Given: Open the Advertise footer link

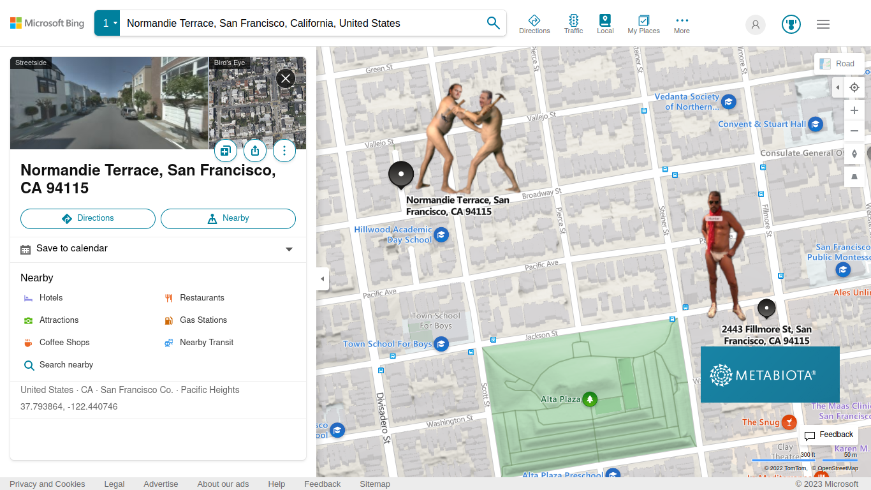Looking at the screenshot, I should pyautogui.click(x=161, y=484).
